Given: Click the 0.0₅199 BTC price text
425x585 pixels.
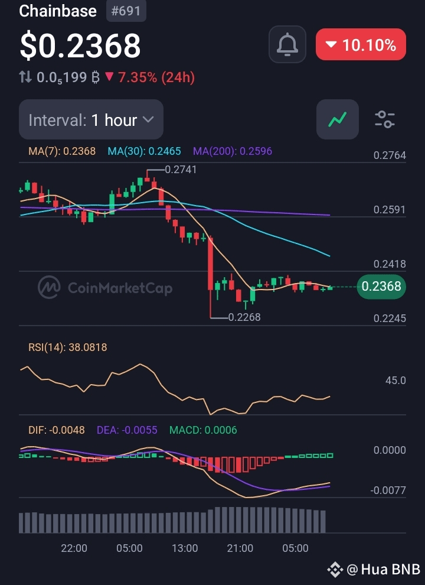Looking at the screenshot, I should pyautogui.click(x=68, y=77).
